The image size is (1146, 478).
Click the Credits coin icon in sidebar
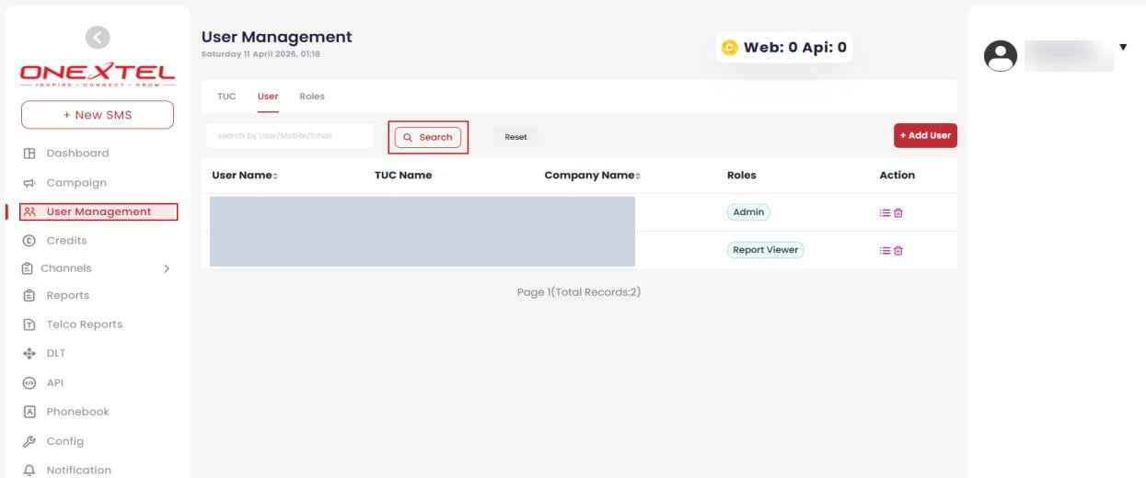point(29,241)
